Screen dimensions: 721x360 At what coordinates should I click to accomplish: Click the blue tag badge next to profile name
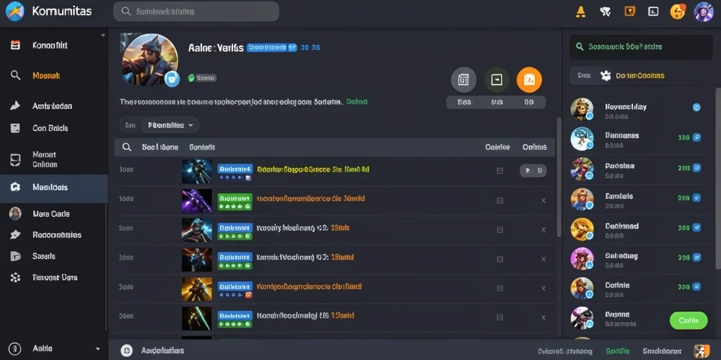coord(272,47)
